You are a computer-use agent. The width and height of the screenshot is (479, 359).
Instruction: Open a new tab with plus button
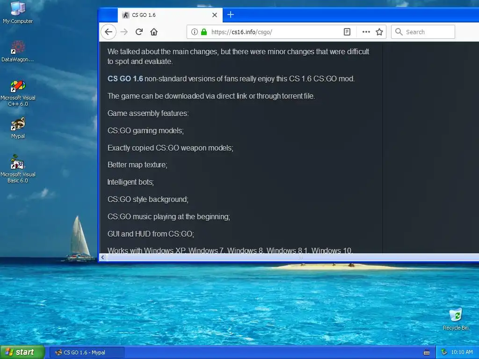point(231,14)
